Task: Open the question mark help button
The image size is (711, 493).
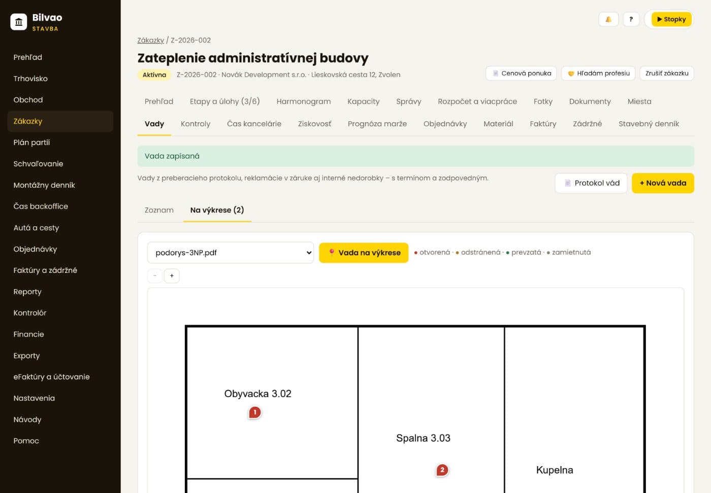Action: [631, 19]
